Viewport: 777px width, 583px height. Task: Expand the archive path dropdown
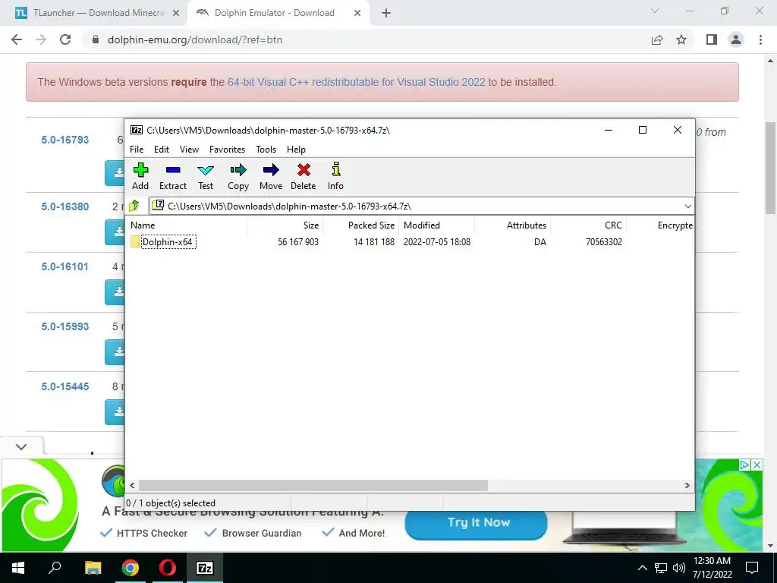(687, 206)
